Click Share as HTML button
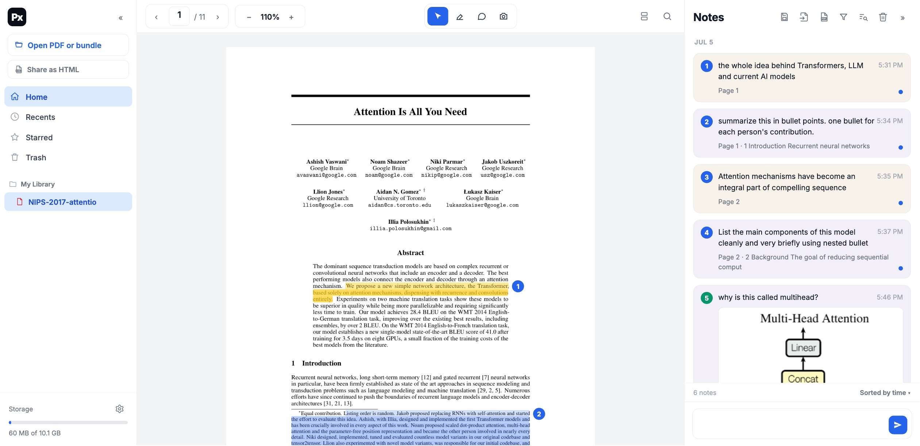This screenshot has width=920, height=446. pos(68,70)
